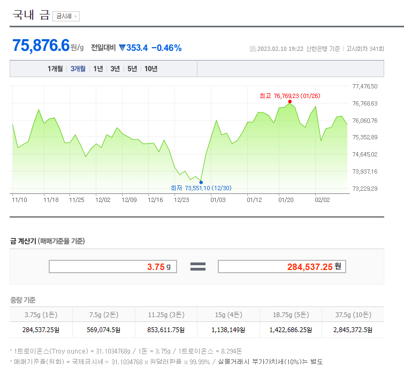404x375 pixels.
Task: Click the 2,845,372.5원 table cell
Action: (x=353, y=330)
